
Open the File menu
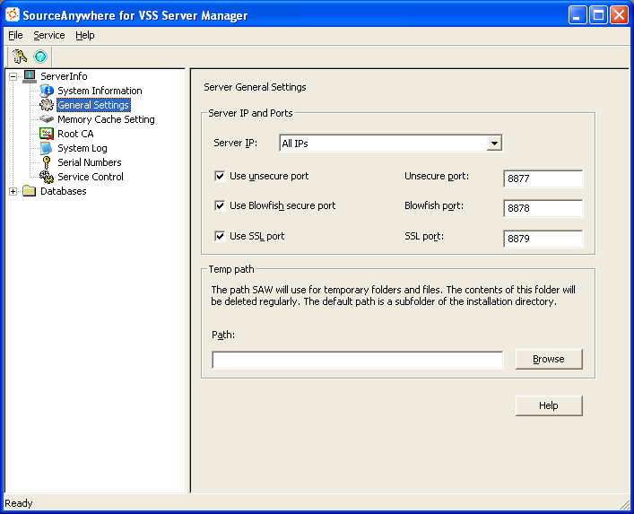[15, 35]
